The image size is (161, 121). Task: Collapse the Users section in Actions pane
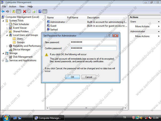coord(159,22)
